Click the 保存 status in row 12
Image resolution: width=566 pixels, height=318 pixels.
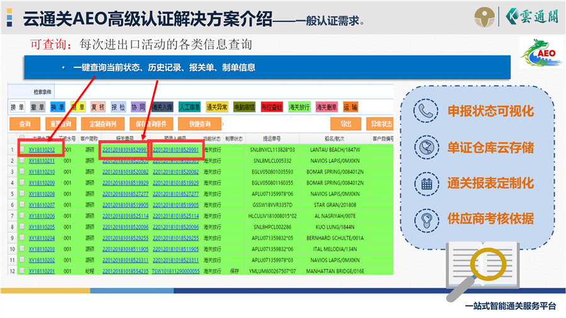click(x=235, y=271)
